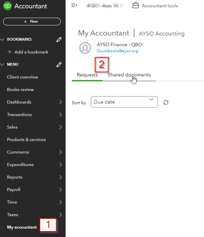Edit bookmarks with the pencil icon
Viewport: 204px width, 237px height.
pyautogui.click(x=59, y=39)
